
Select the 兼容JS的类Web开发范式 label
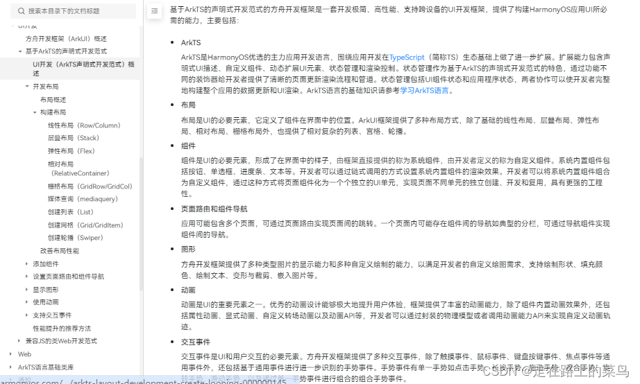coord(61,341)
